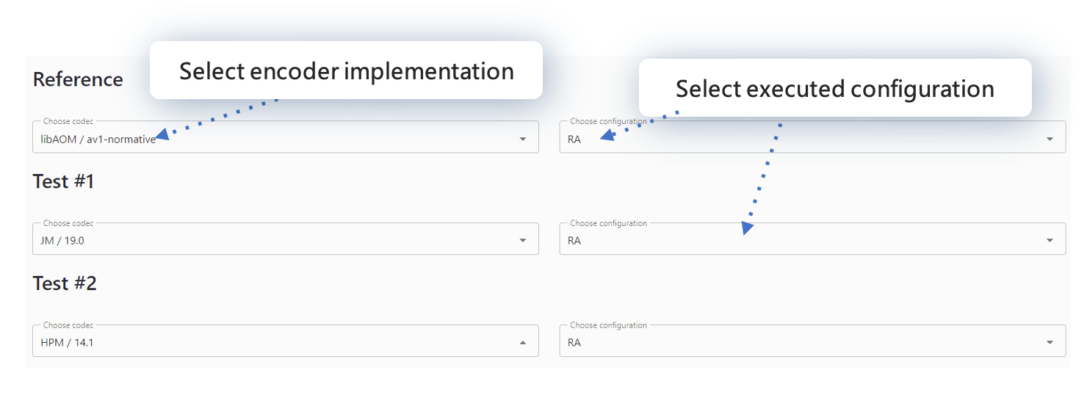Collapse the HPM / 14.1 dropdown via up arrow
Viewport: 1087px width, 395px height.
(523, 342)
